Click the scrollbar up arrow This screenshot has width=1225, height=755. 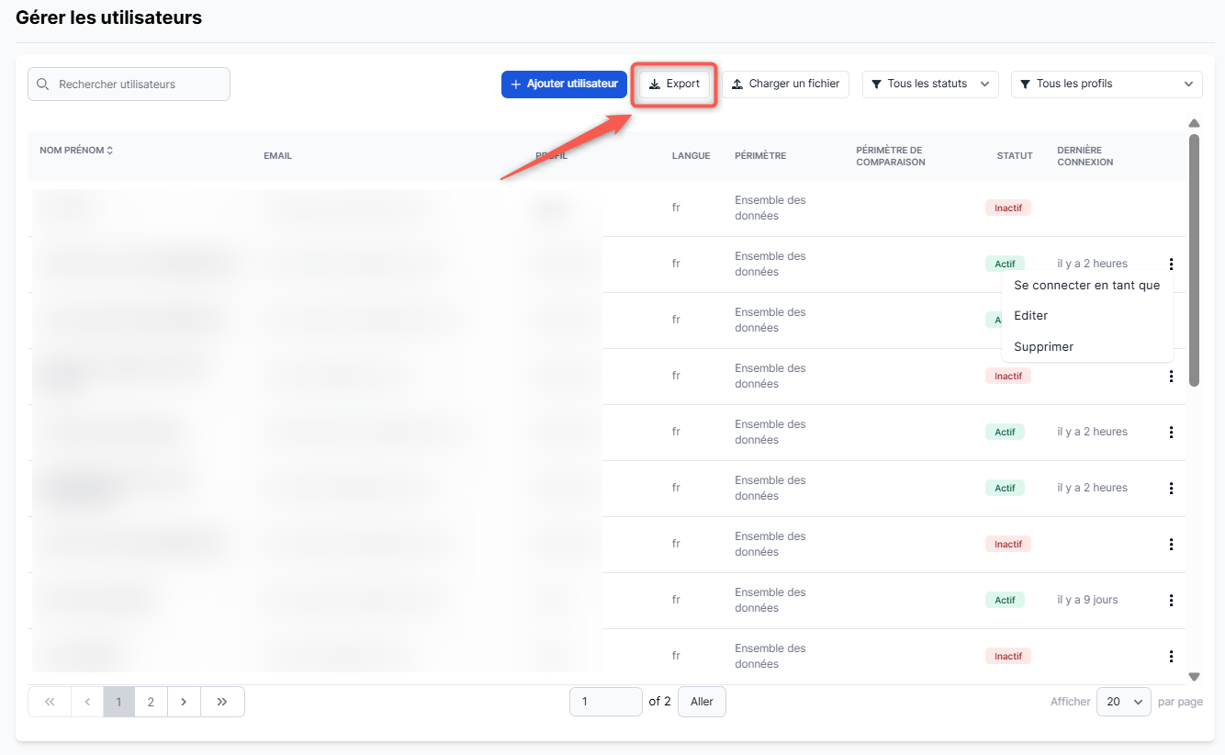[x=1194, y=123]
